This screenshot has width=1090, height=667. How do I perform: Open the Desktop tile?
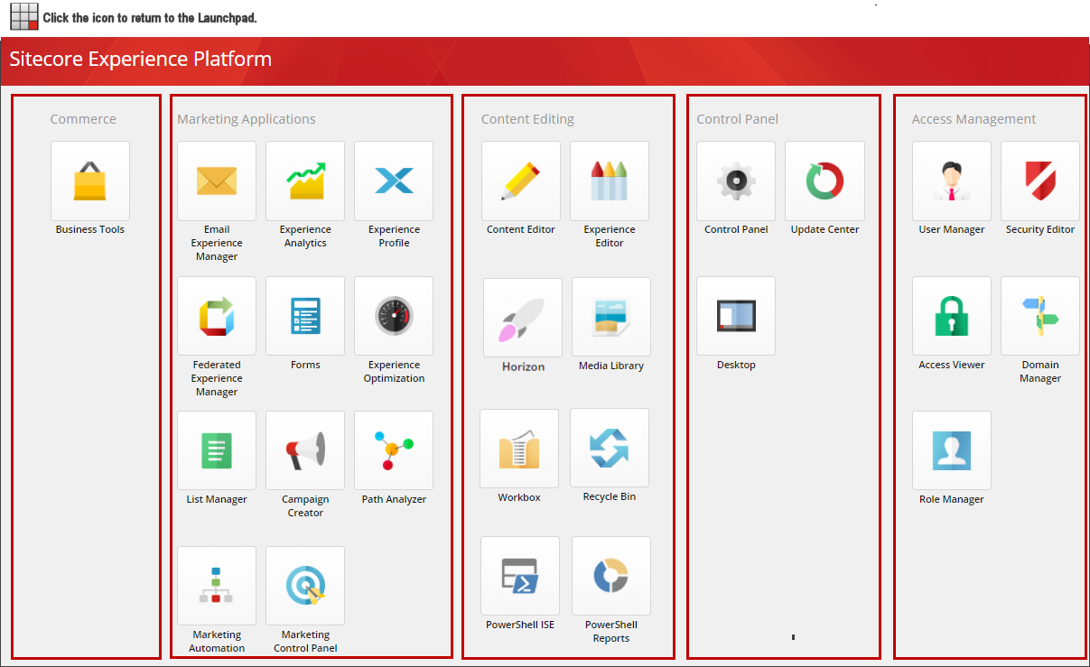tap(736, 316)
